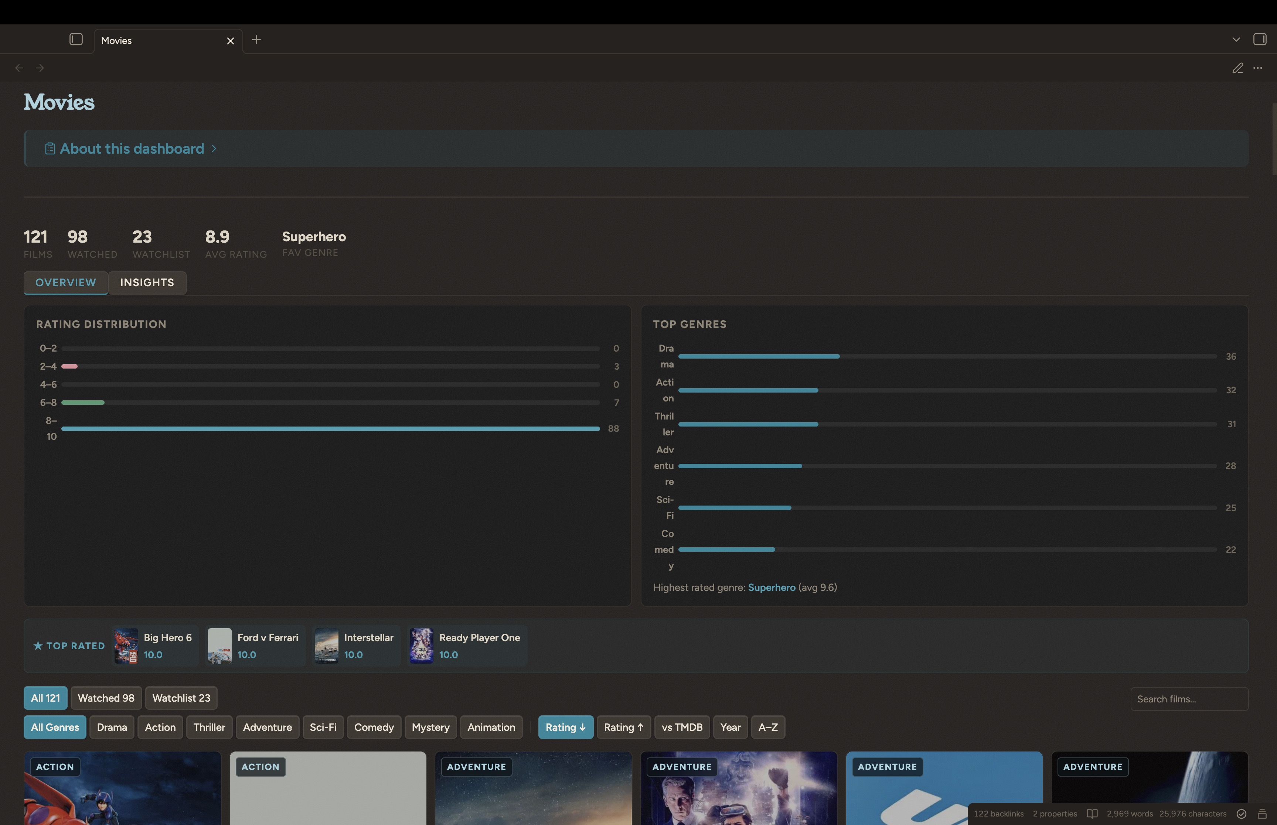Screen dimensions: 1277x825
Task: Navigate forward with the right arrow
Action: tap(40, 68)
